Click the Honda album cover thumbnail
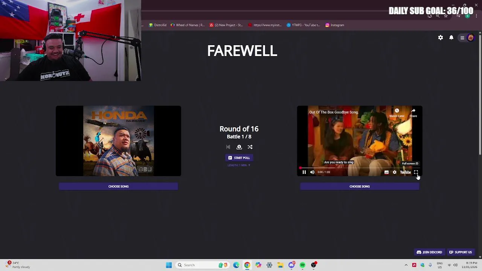The image size is (482, 271). 118,141
